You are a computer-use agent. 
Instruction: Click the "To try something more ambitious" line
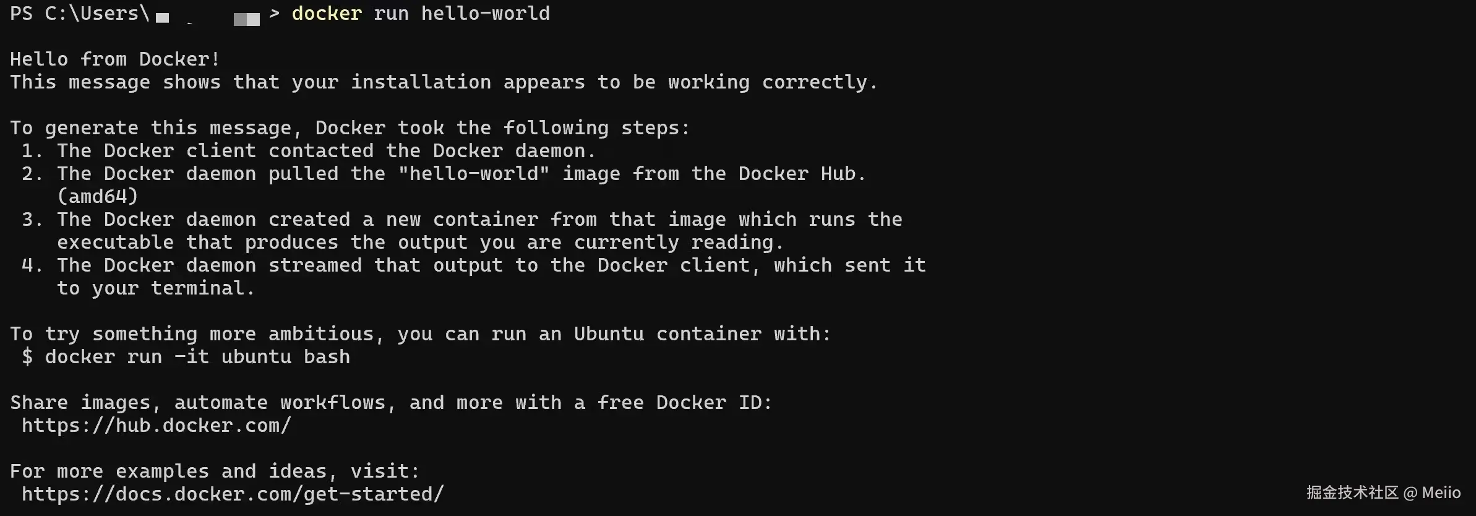(420, 334)
